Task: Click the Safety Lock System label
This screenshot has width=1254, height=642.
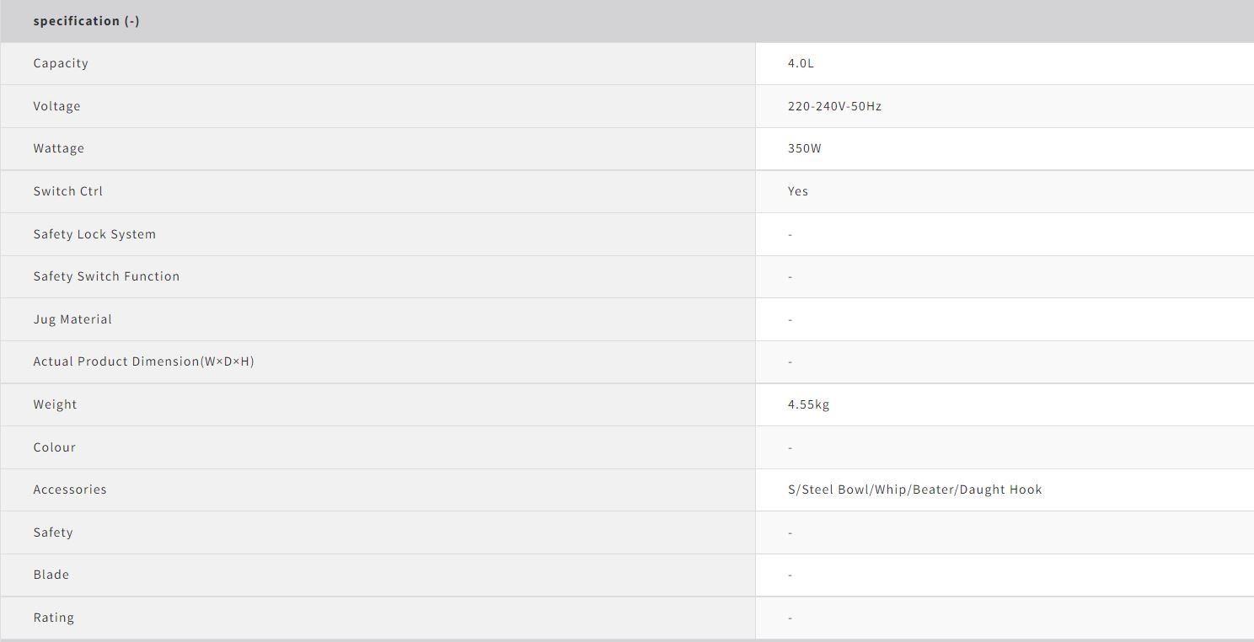Action: click(x=94, y=234)
